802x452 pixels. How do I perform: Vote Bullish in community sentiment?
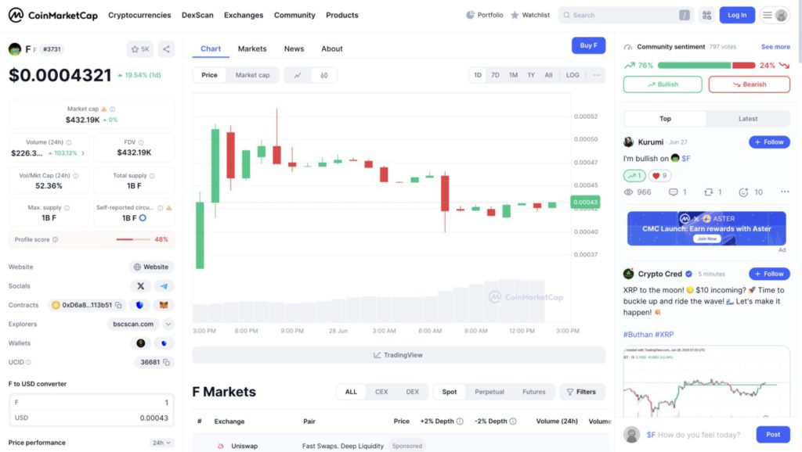point(663,84)
